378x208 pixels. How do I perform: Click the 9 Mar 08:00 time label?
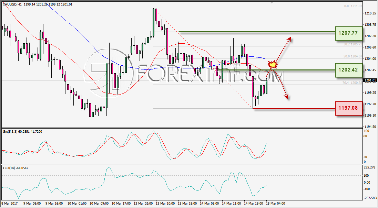point(32,204)
